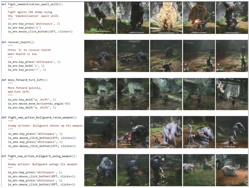This screenshot has width=249, height=188.
Task: Click the "Press 'R' to recover health" line
Action: [29, 50]
